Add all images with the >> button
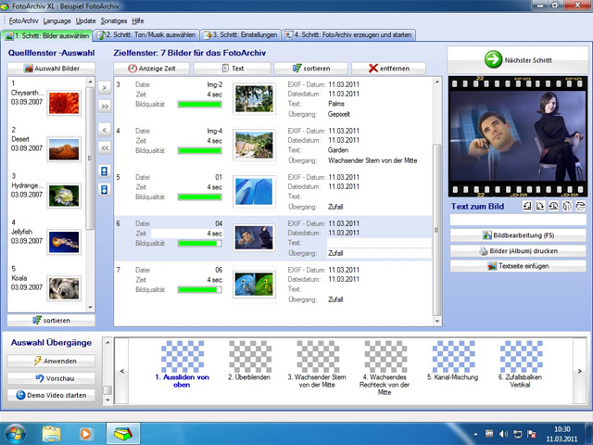This screenshot has height=445, width=593. click(x=105, y=107)
